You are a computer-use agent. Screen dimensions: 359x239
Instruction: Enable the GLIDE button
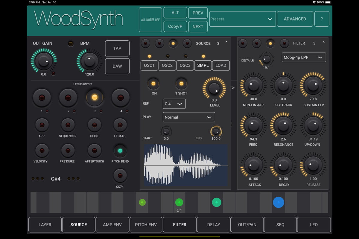pos(94,125)
